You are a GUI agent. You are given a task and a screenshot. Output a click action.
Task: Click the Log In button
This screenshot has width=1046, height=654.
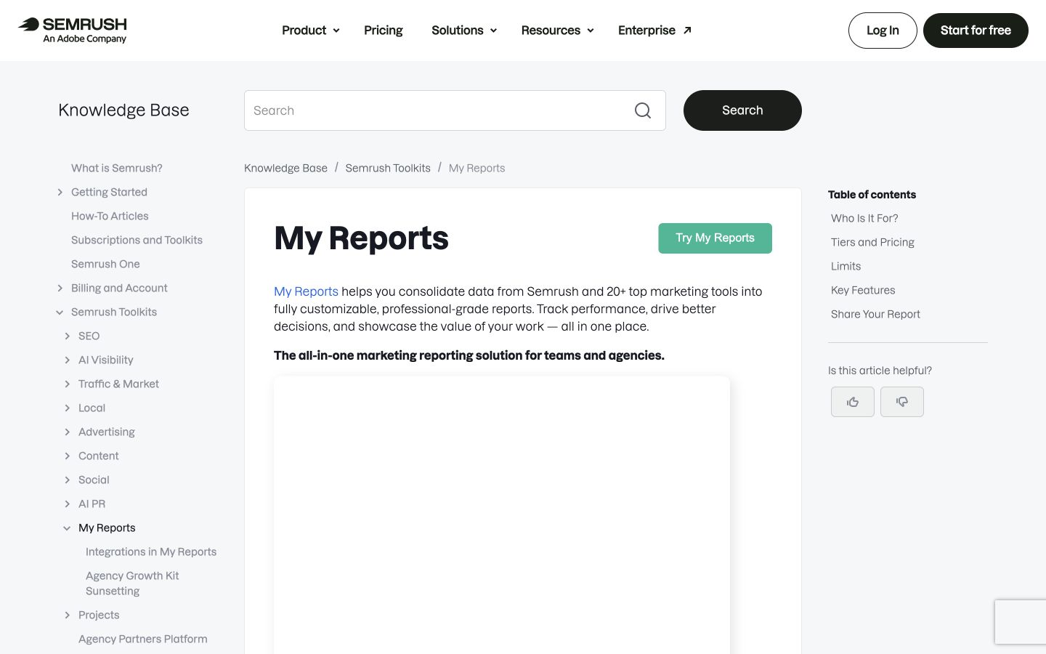point(883,31)
